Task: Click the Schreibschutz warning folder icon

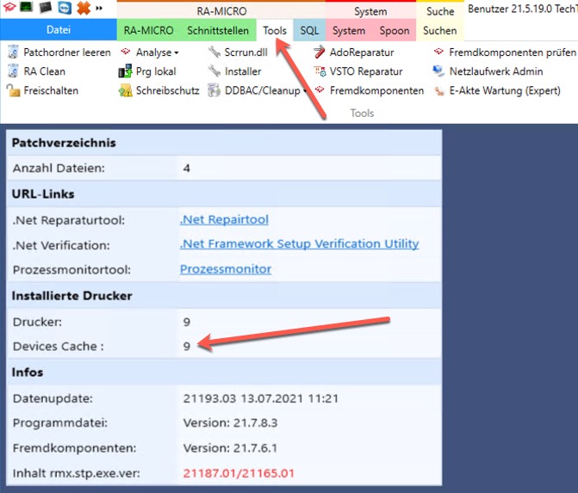Action: (x=125, y=90)
